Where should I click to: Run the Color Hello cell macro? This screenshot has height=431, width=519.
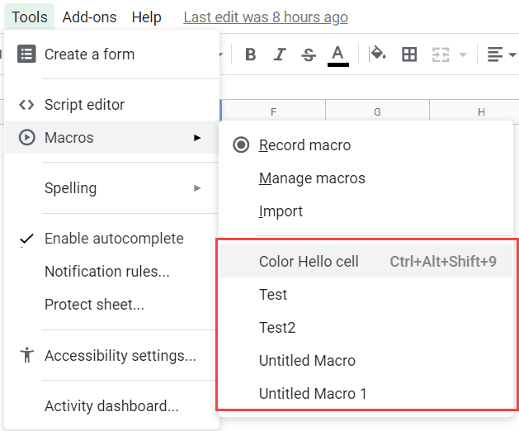click(366, 261)
